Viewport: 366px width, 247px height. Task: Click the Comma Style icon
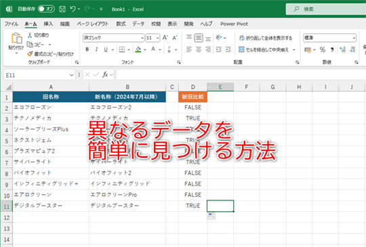point(332,49)
